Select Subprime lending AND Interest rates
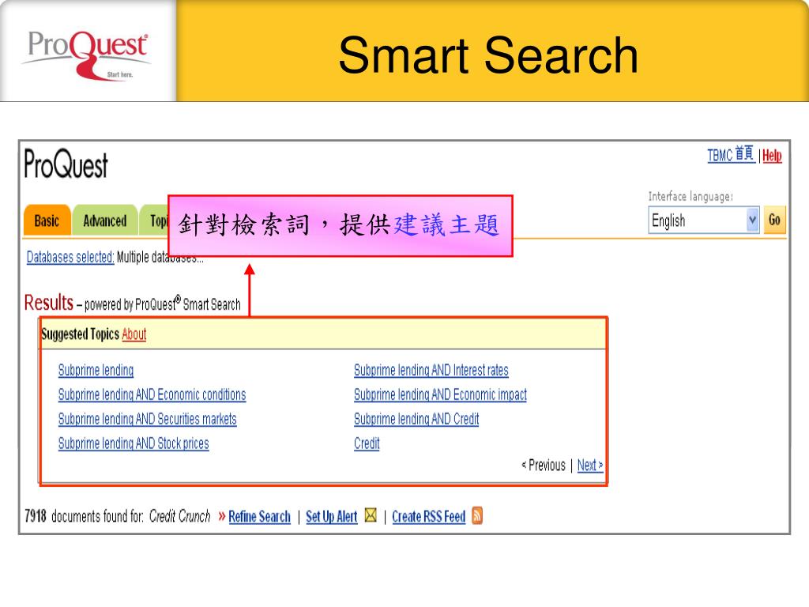This screenshot has height=607, width=809. (x=431, y=370)
